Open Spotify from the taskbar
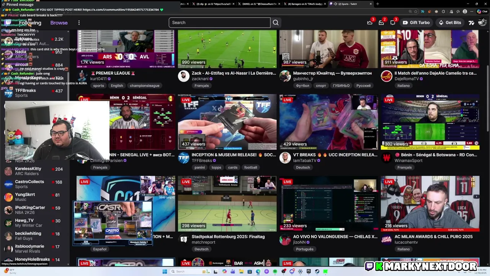The width and height of the screenshot is (490, 276). pos(275,271)
